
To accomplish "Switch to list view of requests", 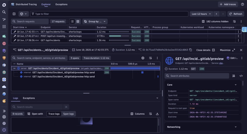I will coord(72,21).
